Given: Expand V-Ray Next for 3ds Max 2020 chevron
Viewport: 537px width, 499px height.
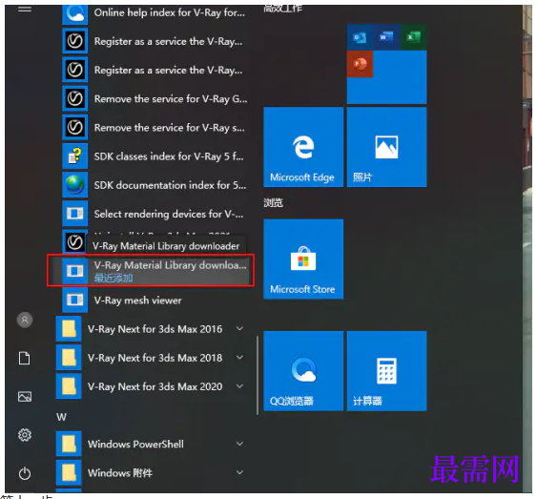Looking at the screenshot, I should [x=239, y=386].
